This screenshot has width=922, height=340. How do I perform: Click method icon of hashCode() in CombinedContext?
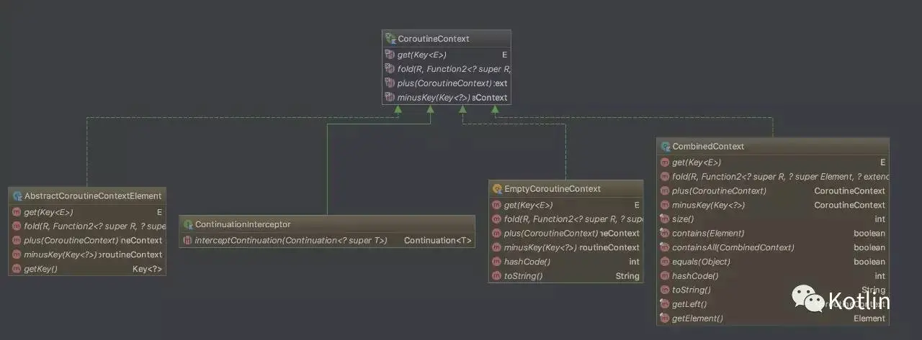coord(666,276)
